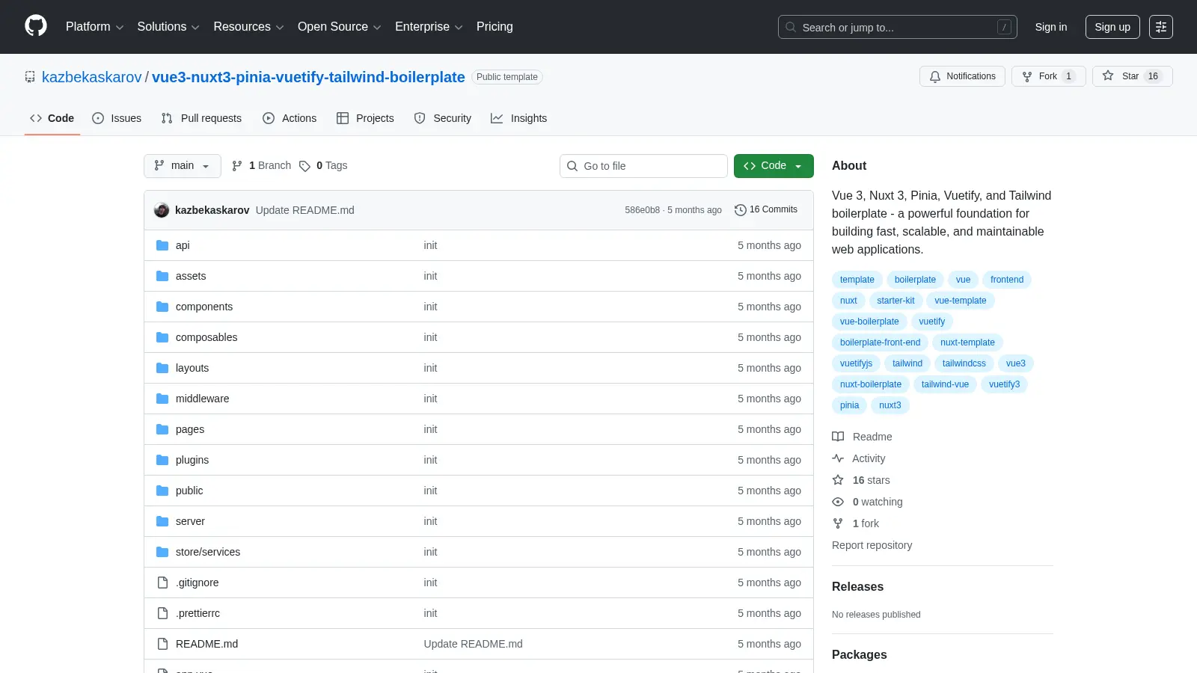
Task: Select the vuetify topic tag
Action: coord(931,322)
